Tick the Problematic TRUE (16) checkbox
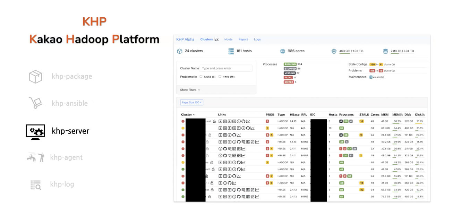 (220, 77)
